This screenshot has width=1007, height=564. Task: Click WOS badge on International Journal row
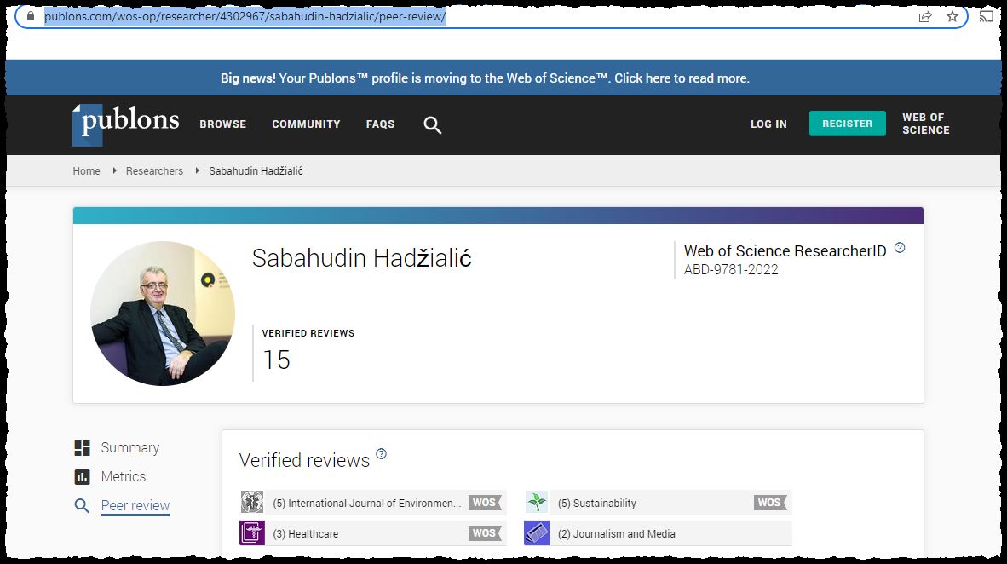(x=485, y=503)
